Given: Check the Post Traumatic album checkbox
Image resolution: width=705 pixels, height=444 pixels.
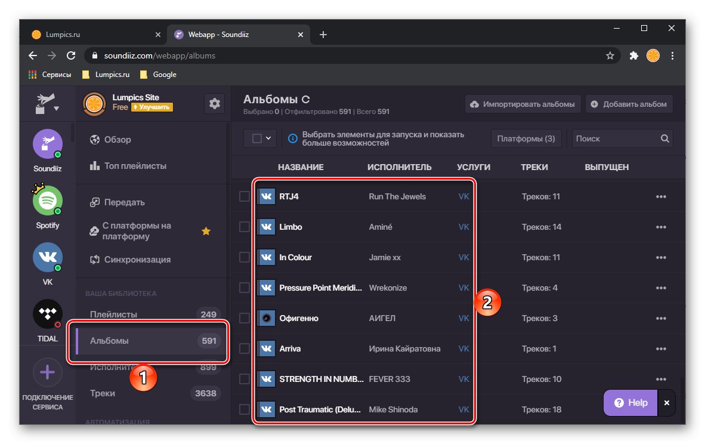Looking at the screenshot, I should (244, 409).
